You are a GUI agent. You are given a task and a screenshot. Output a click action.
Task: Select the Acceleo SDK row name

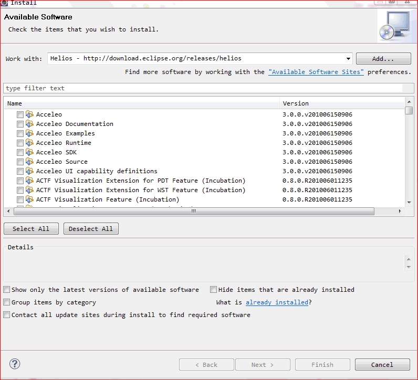click(x=56, y=152)
